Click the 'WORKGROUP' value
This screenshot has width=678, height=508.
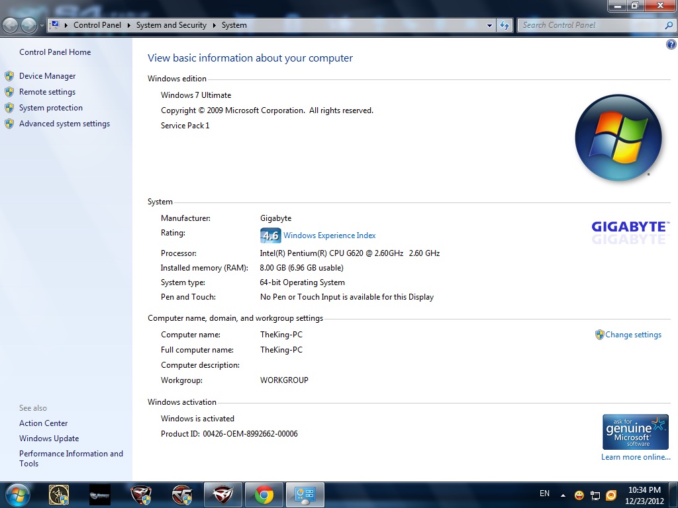tap(284, 380)
